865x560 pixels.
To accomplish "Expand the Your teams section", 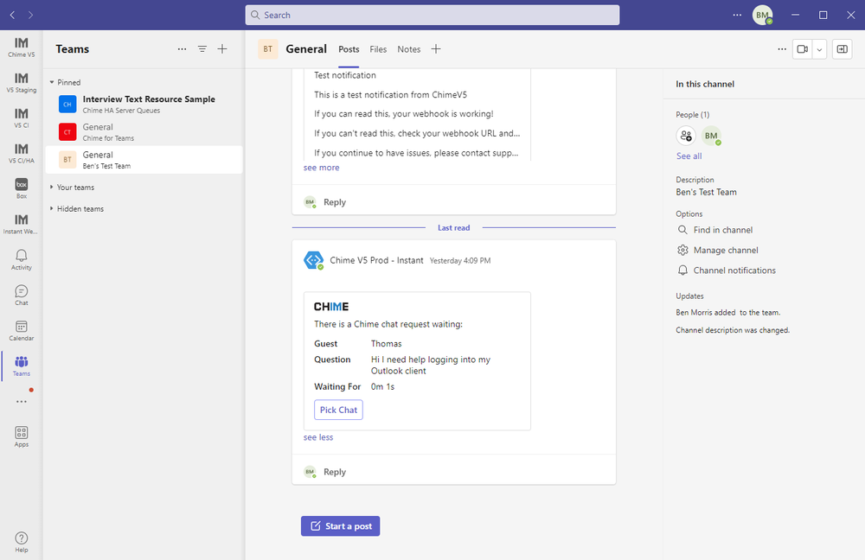I will [72, 188].
